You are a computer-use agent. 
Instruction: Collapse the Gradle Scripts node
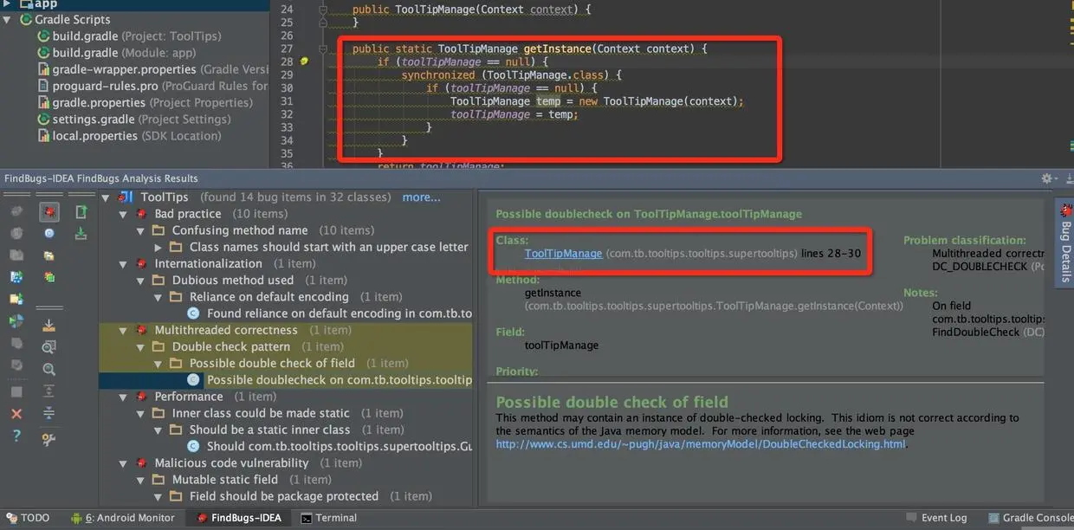pos(8,19)
